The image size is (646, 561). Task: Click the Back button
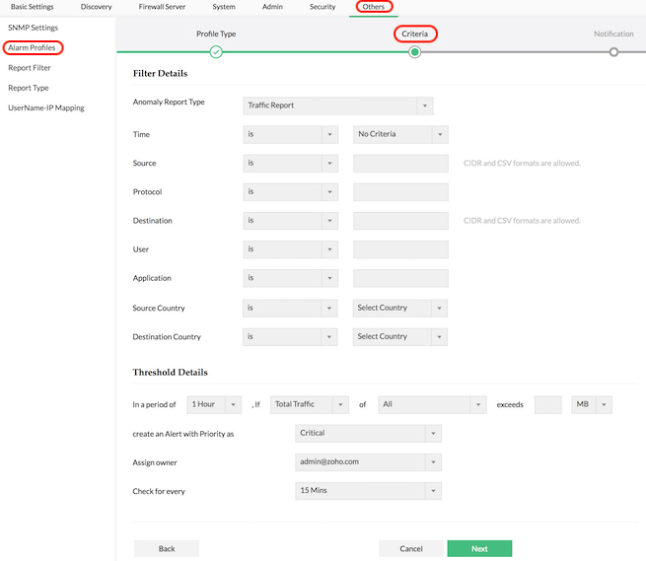pos(167,548)
